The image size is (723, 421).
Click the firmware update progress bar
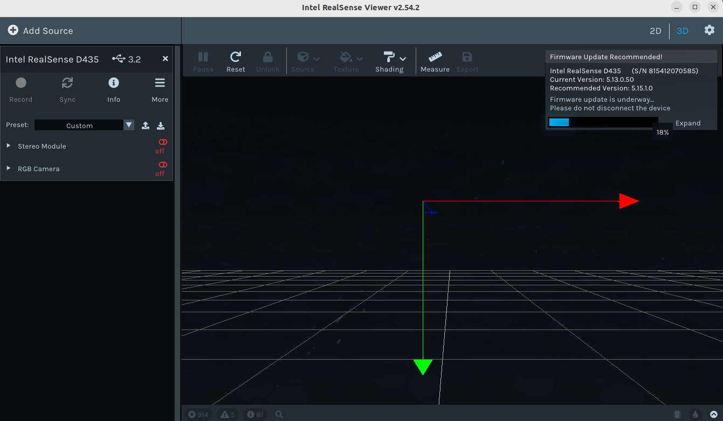click(x=603, y=122)
